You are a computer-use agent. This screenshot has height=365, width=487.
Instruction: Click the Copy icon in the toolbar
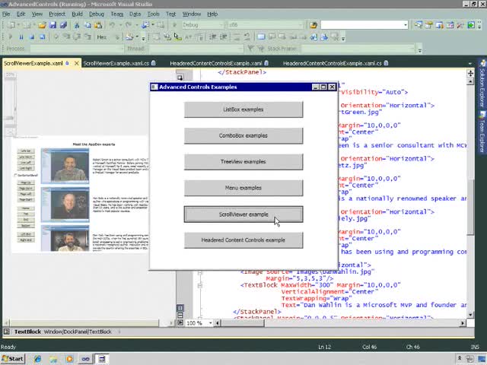pyautogui.click(x=88, y=25)
